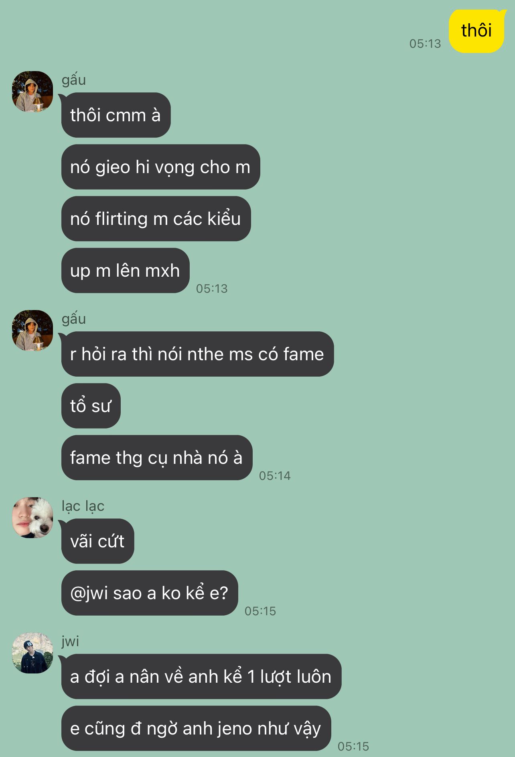Viewport: 515px width, 757px height.
Task: Select "e cũng đ ngờ anh jeno như vậy" bubble
Action: coord(196,728)
